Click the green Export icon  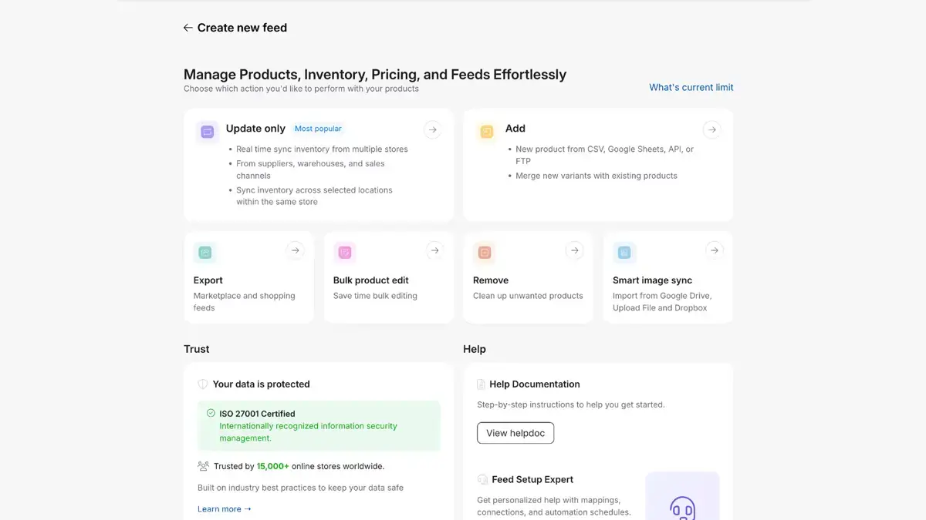(x=205, y=253)
